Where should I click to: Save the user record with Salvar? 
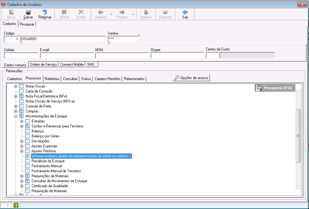[x=28, y=14]
